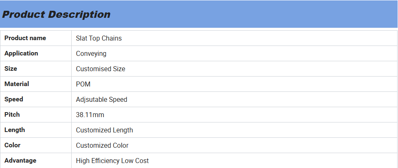The height and width of the screenshot is (168, 398).
Task: Click the Color row label
Action: pyautogui.click(x=12, y=145)
